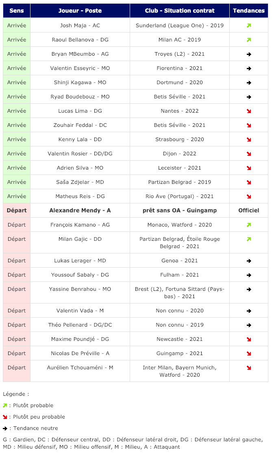272x456 pixels.
Task: Click the Tendances column header
Action: click(249, 11)
